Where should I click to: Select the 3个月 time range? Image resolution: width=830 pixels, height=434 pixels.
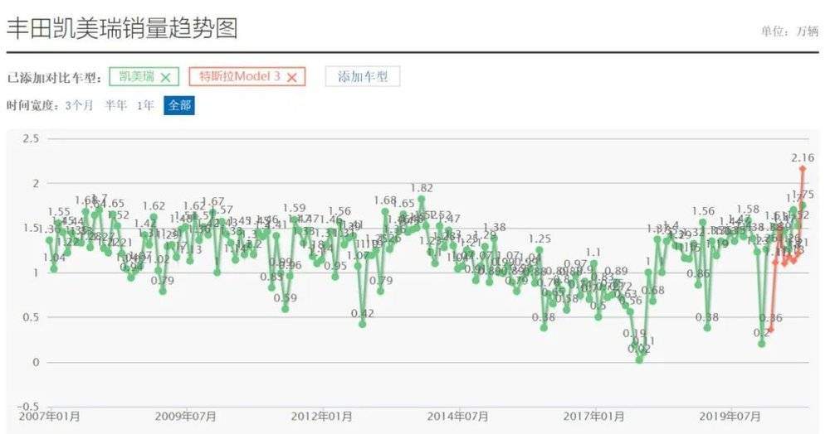click(79, 105)
